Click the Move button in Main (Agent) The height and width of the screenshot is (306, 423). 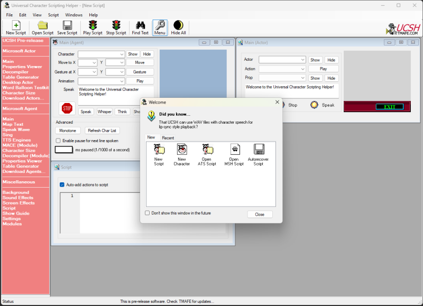140,62
